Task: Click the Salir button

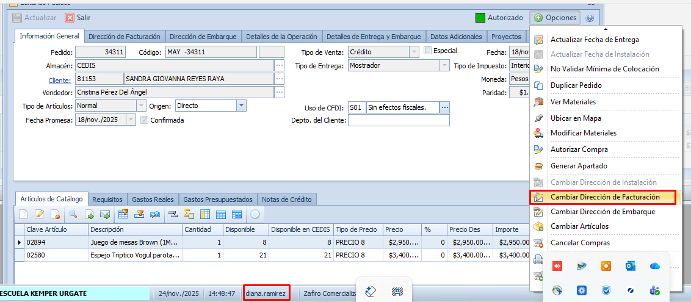Action: [78, 18]
